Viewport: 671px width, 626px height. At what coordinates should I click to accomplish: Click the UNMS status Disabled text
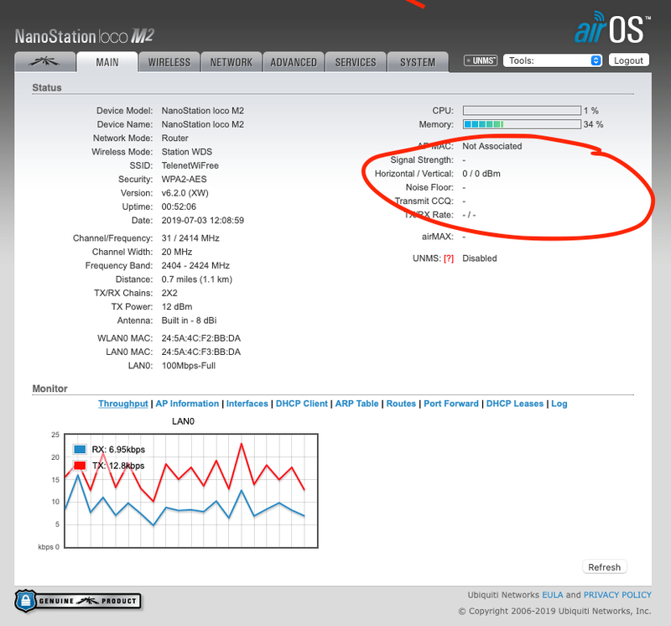[x=480, y=258]
